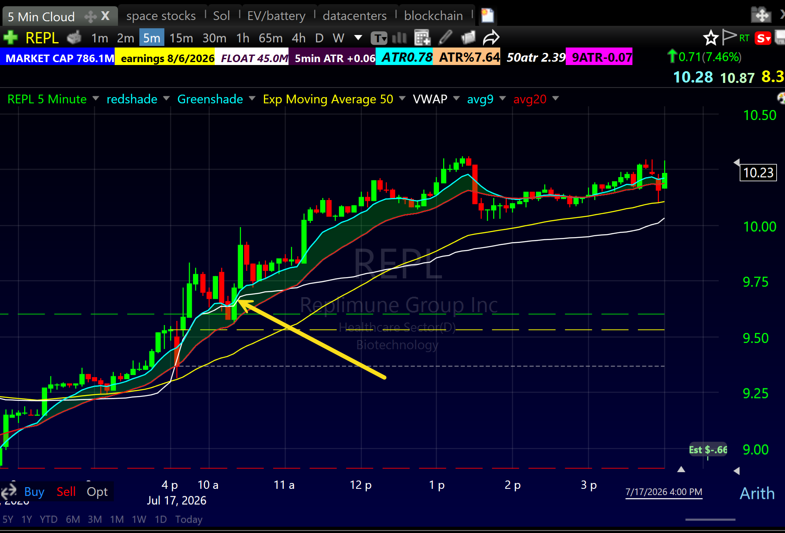Click the green plus add-chart icon
785x533 pixels.
pos(10,38)
